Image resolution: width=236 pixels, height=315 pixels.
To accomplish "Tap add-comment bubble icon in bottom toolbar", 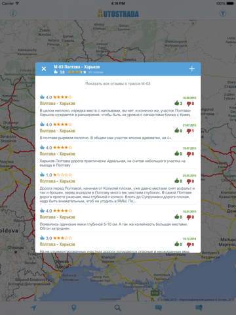I will (199, 308).
